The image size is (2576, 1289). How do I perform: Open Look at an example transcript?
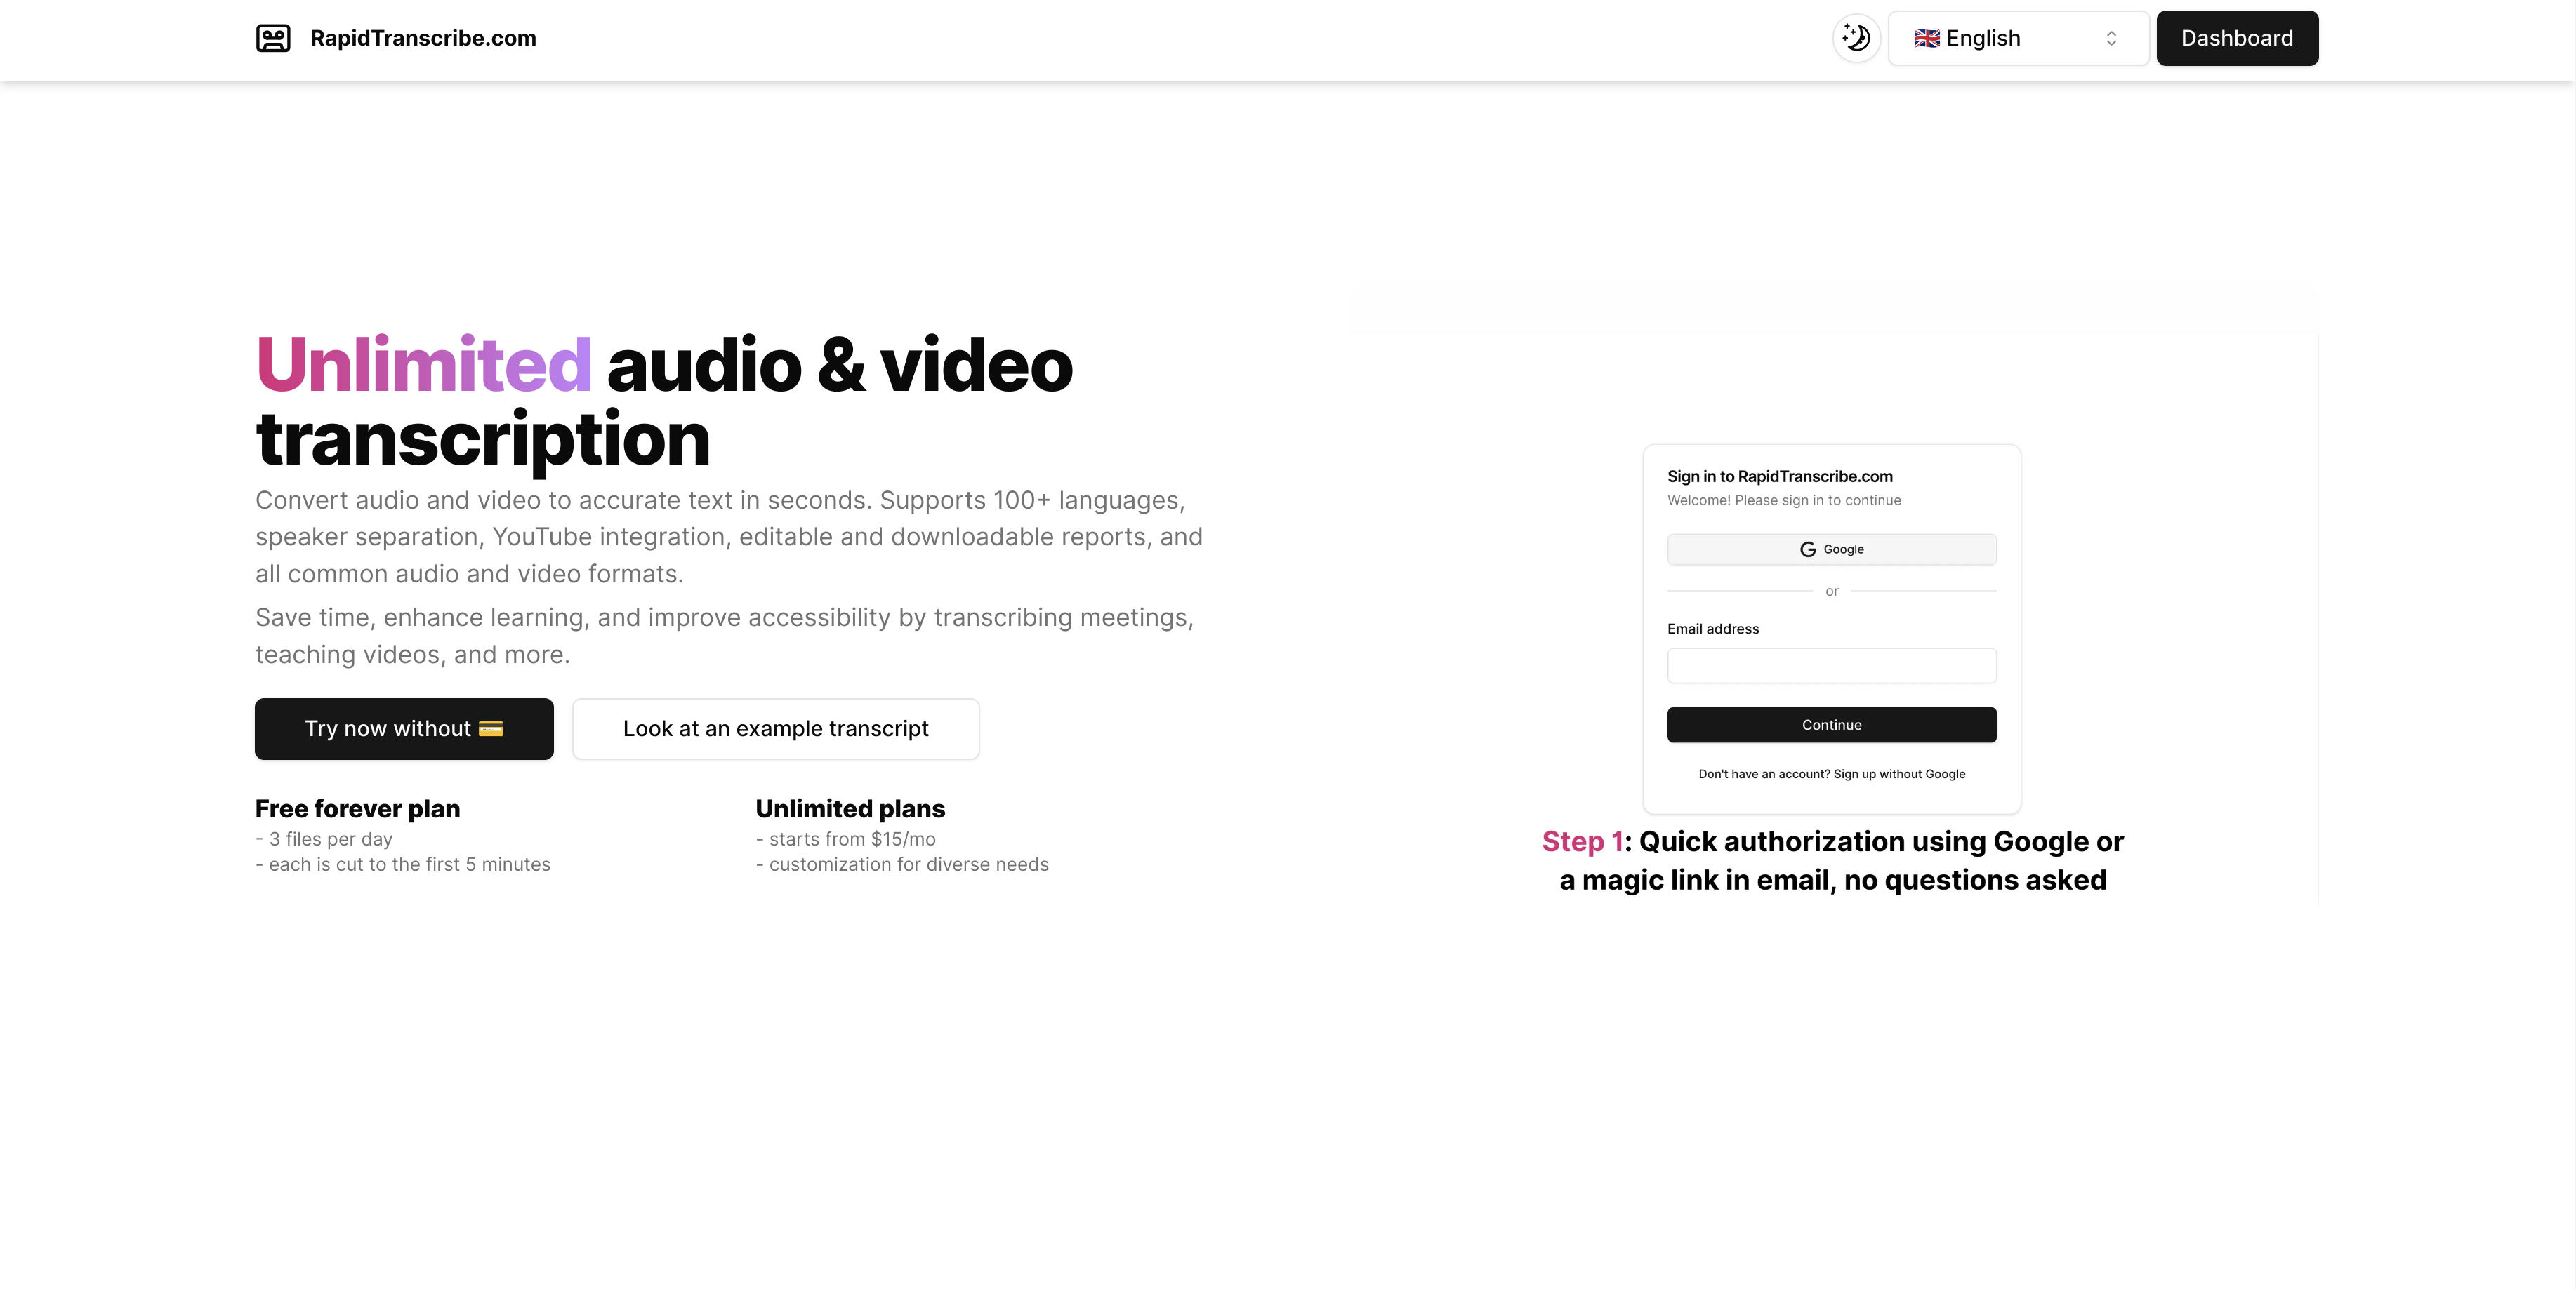(x=775, y=728)
